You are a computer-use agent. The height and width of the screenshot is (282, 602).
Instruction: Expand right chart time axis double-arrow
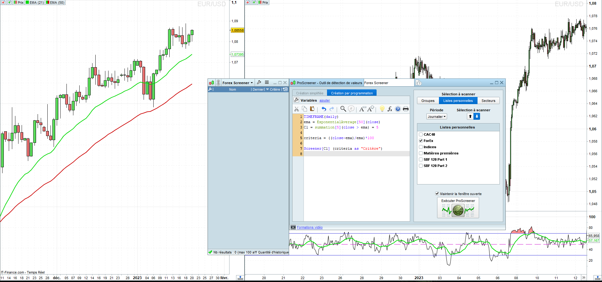(x=584, y=278)
